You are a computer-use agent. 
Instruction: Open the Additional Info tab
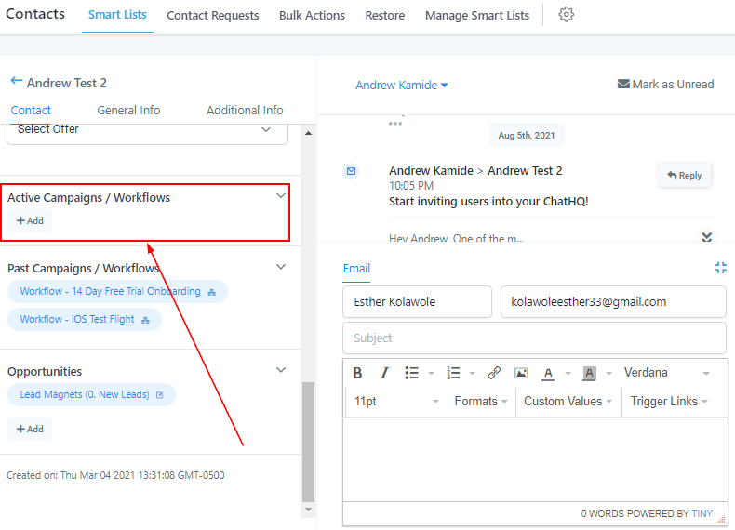click(x=245, y=110)
